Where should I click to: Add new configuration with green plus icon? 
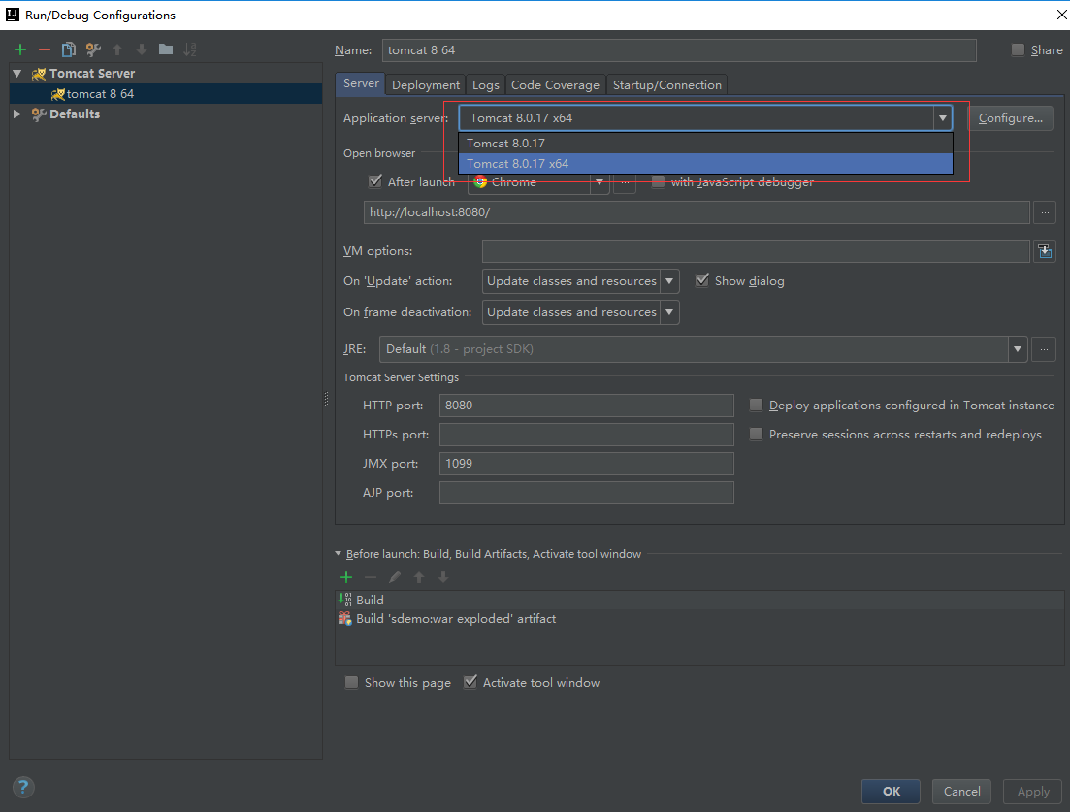pos(20,49)
